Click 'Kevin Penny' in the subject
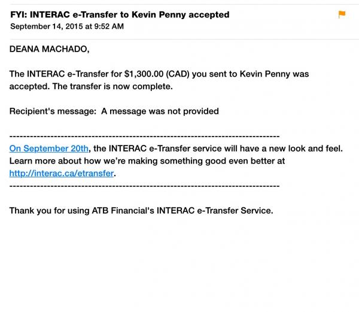Screen dimensions: 359x312 point(159,14)
